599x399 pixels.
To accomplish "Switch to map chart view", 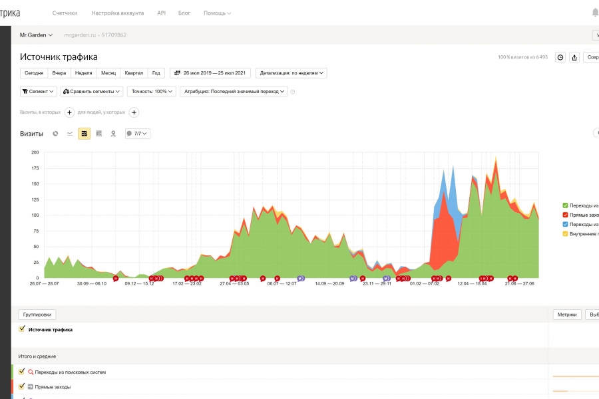I will point(113,134).
